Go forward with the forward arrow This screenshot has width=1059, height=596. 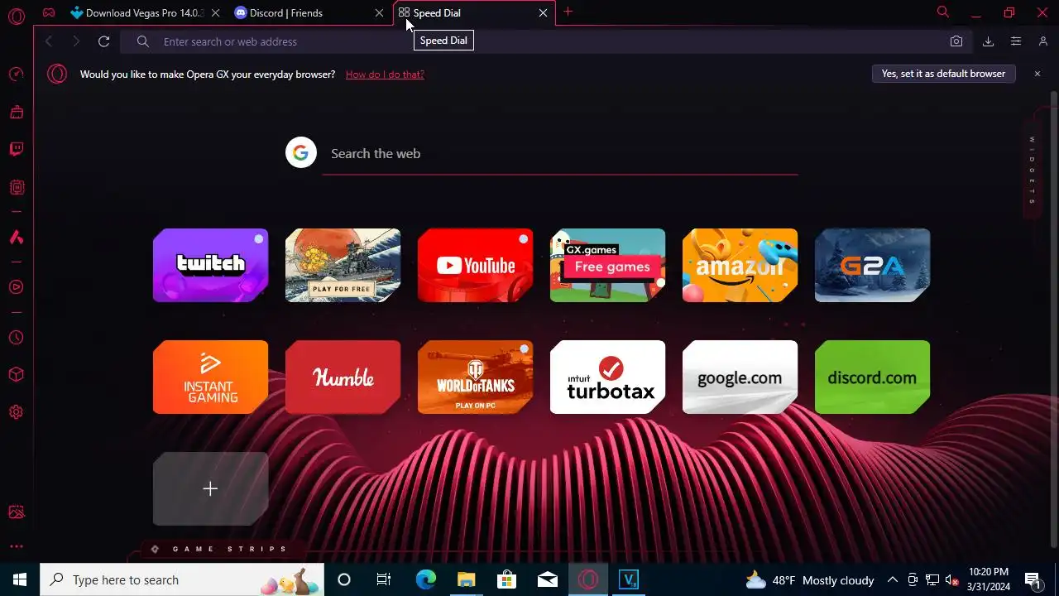click(x=75, y=41)
